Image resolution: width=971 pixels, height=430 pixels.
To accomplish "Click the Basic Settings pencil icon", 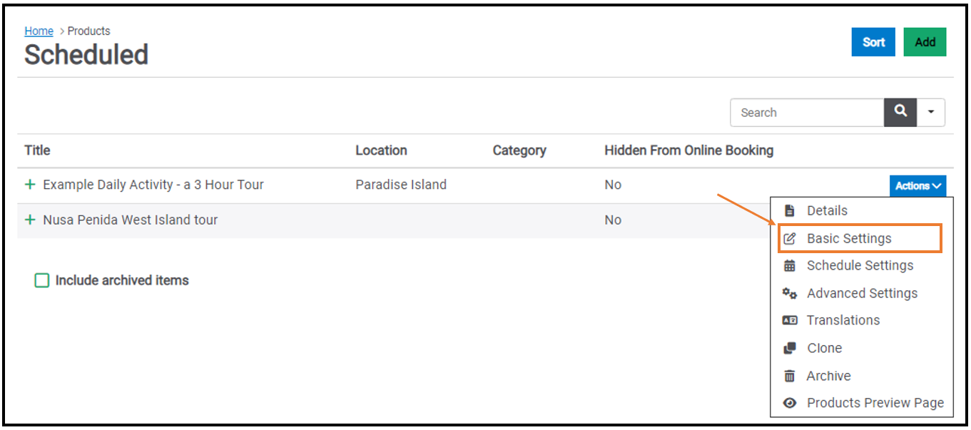I will click(x=789, y=238).
